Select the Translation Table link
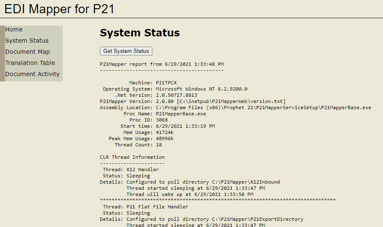This screenshot has height=227, width=383. click(30, 63)
